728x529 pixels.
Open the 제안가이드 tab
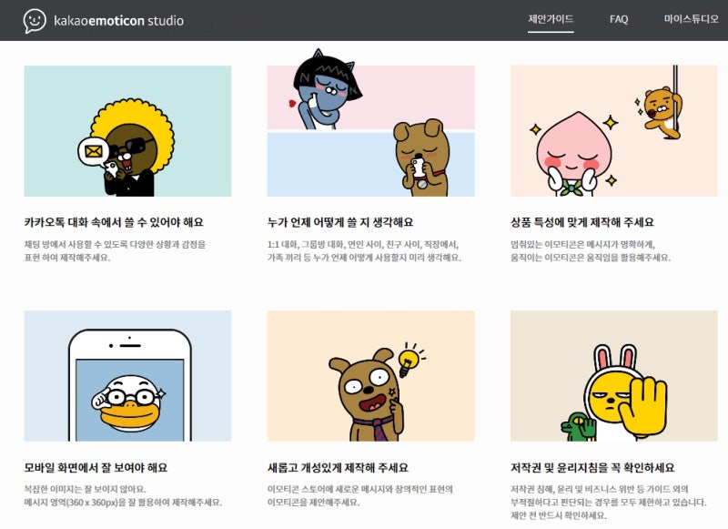click(x=551, y=19)
